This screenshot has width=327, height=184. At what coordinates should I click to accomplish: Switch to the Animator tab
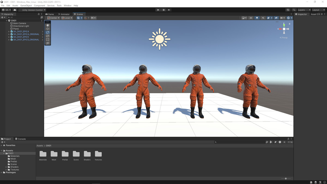pyautogui.click(x=64, y=14)
